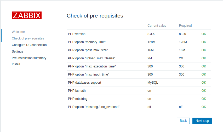Click the OK status for post_max_size
Image resolution: width=223 pixels, height=132 pixels.
pyautogui.click(x=204, y=50)
